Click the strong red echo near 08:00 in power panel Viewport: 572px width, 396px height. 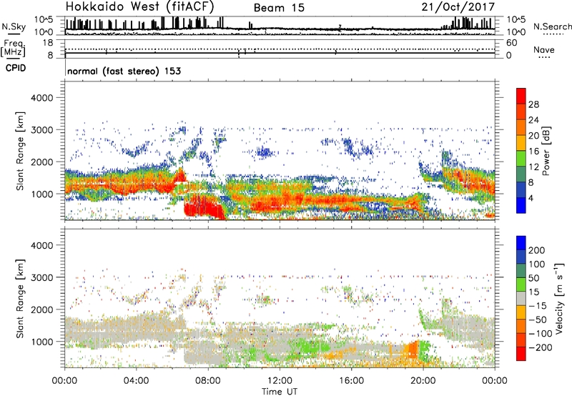point(202,206)
